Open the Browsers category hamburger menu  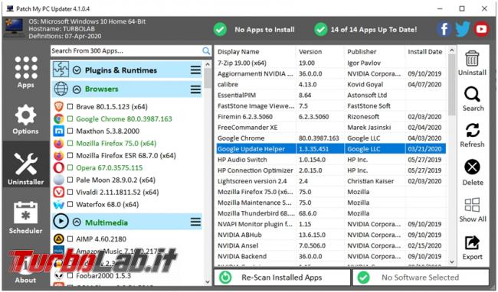click(195, 89)
